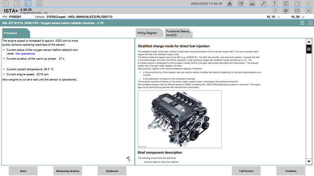Switch document to Full Screen

tap(246, 171)
